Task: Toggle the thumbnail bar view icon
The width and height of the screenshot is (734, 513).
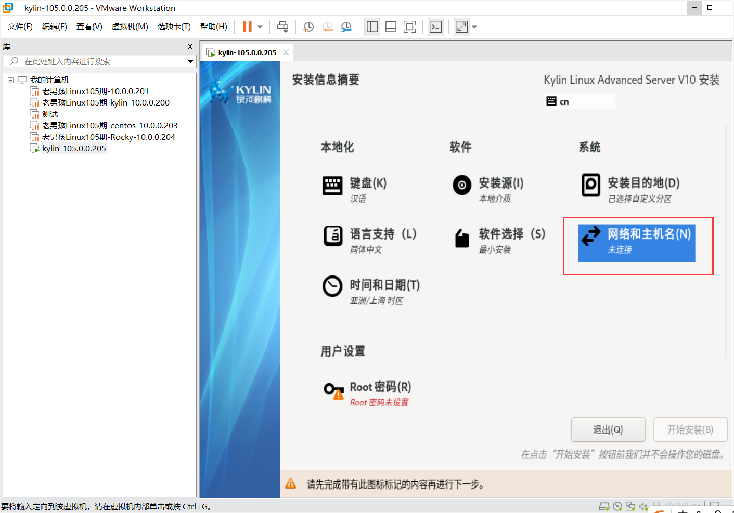Action: 391,27
